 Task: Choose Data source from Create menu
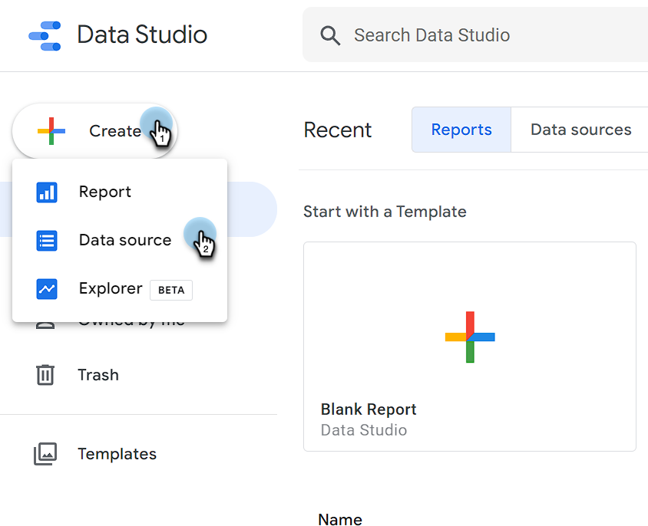pyautogui.click(x=120, y=240)
